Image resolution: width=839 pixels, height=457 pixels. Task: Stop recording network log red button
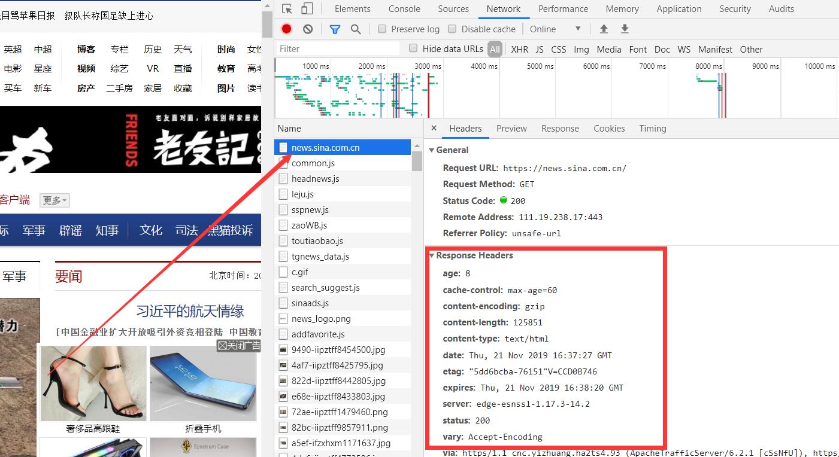(287, 29)
